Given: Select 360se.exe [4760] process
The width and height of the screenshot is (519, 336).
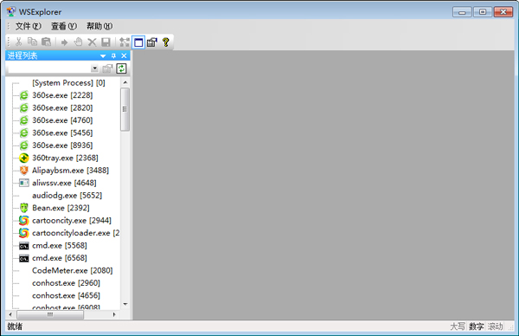Looking at the screenshot, I should [62, 120].
